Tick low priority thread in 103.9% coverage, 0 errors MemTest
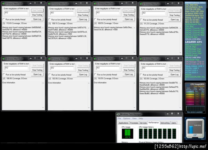This screenshot has height=150, width=208. [50, 75]
